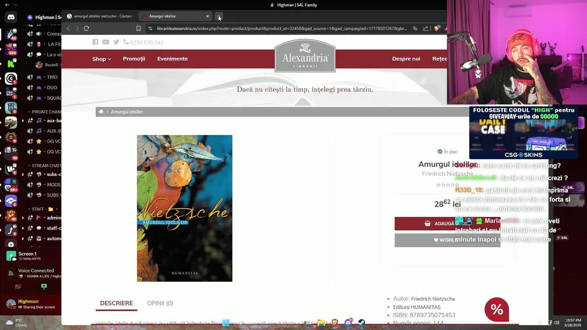The width and height of the screenshot is (587, 330).
Task: Open Brave Shields lion icon
Action: pyautogui.click(x=437, y=28)
